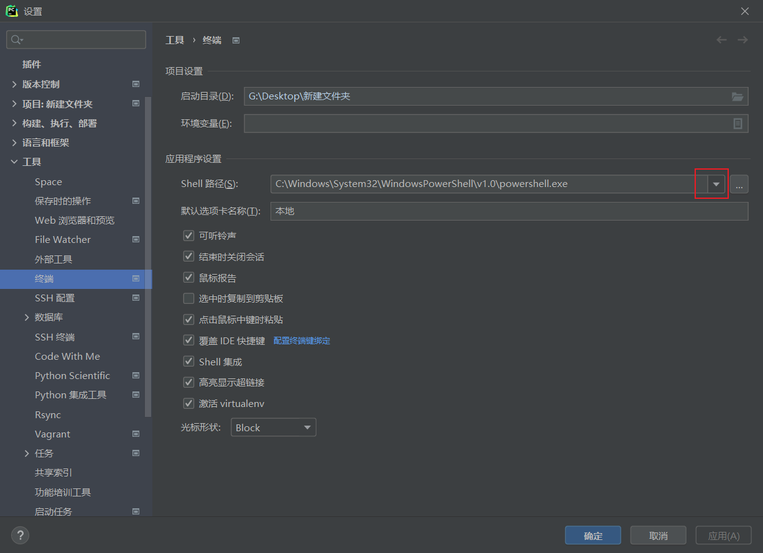Click the settings search field
This screenshot has width=763, height=553.
tap(76, 39)
